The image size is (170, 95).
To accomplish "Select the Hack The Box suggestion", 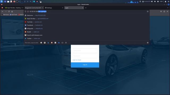I will point(87,18).
